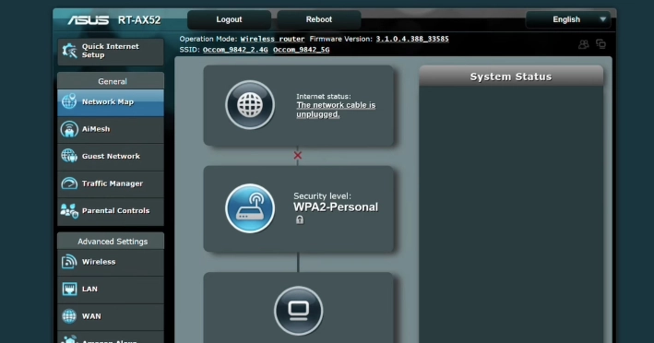The image size is (654, 343).
Task: Click the Logout button
Action: (229, 19)
